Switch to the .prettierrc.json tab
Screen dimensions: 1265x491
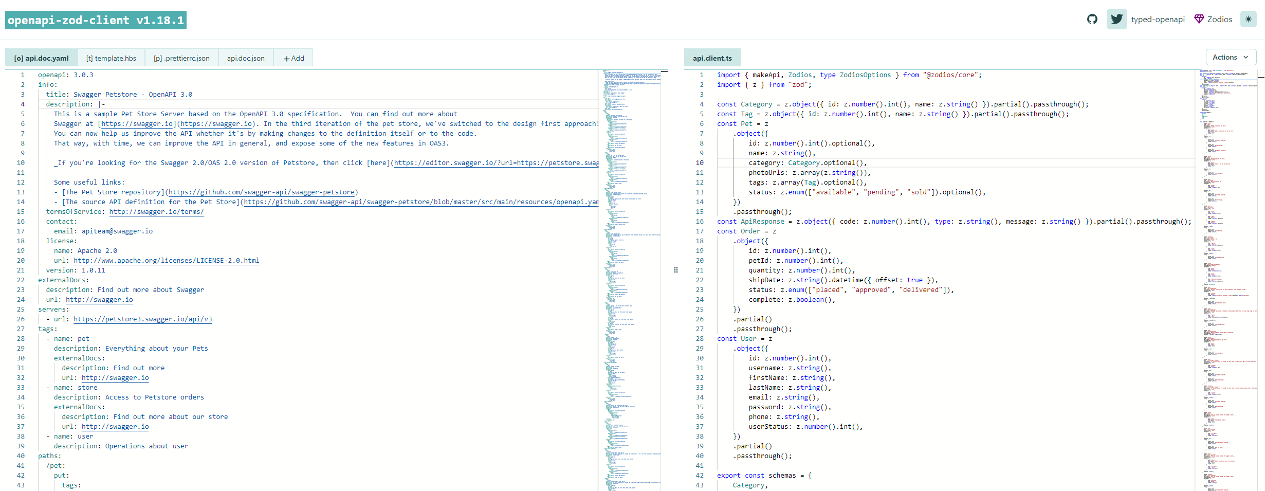click(181, 59)
